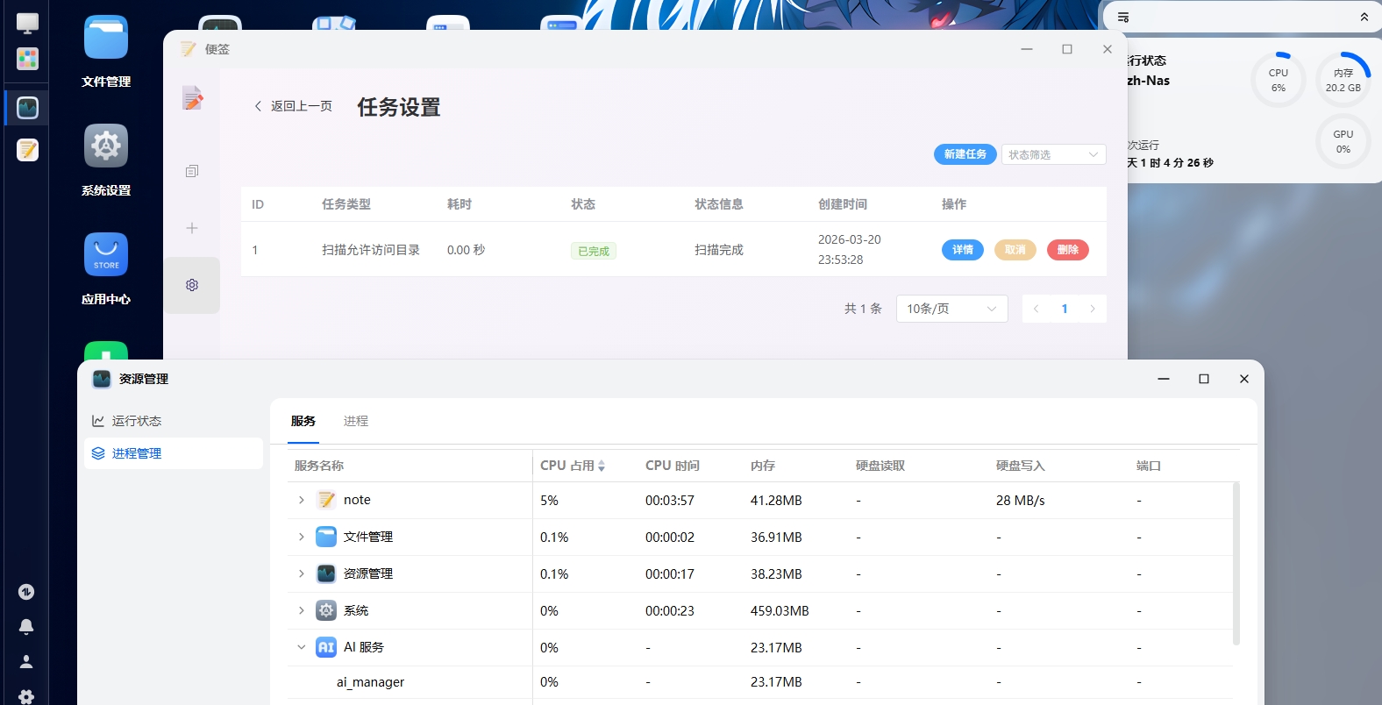
Task: Click the service list vertical scrollbar
Action: point(1236,563)
